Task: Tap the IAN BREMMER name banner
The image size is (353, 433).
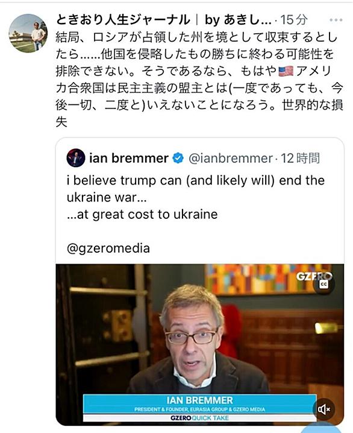Action: point(199,403)
